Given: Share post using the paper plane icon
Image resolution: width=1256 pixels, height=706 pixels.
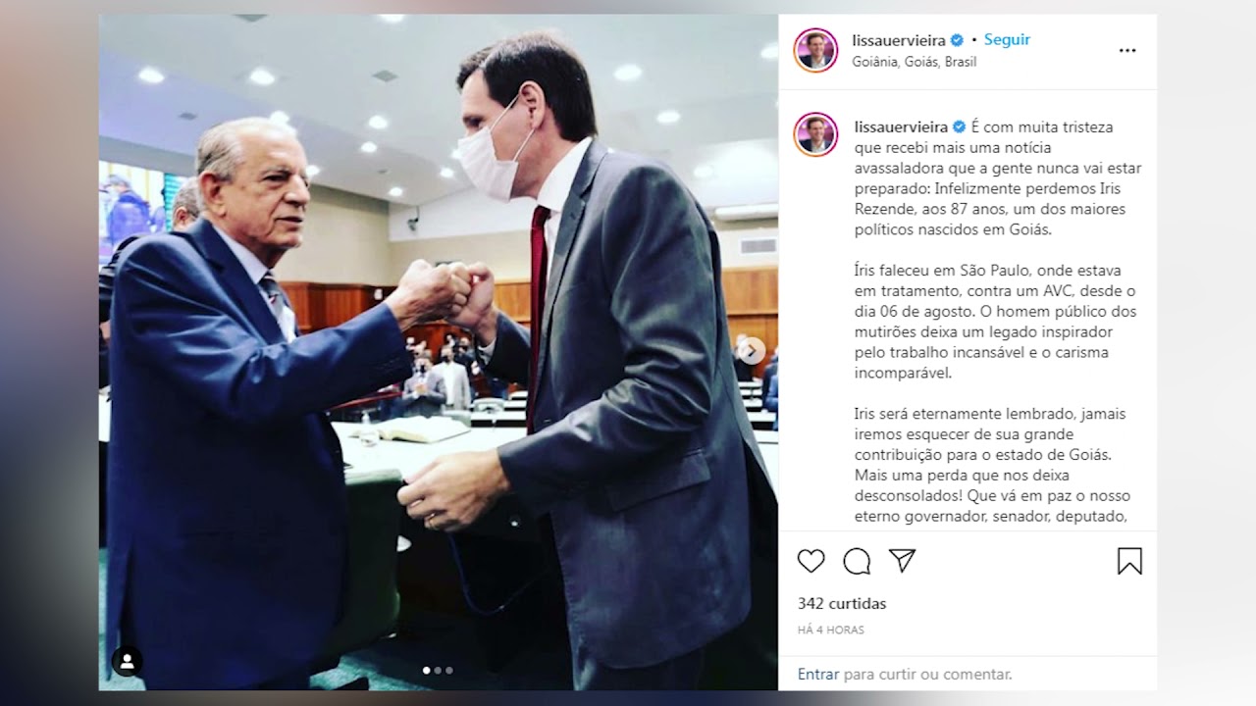Looking at the screenshot, I should [x=902, y=560].
